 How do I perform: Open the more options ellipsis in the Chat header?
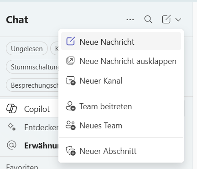click(130, 20)
